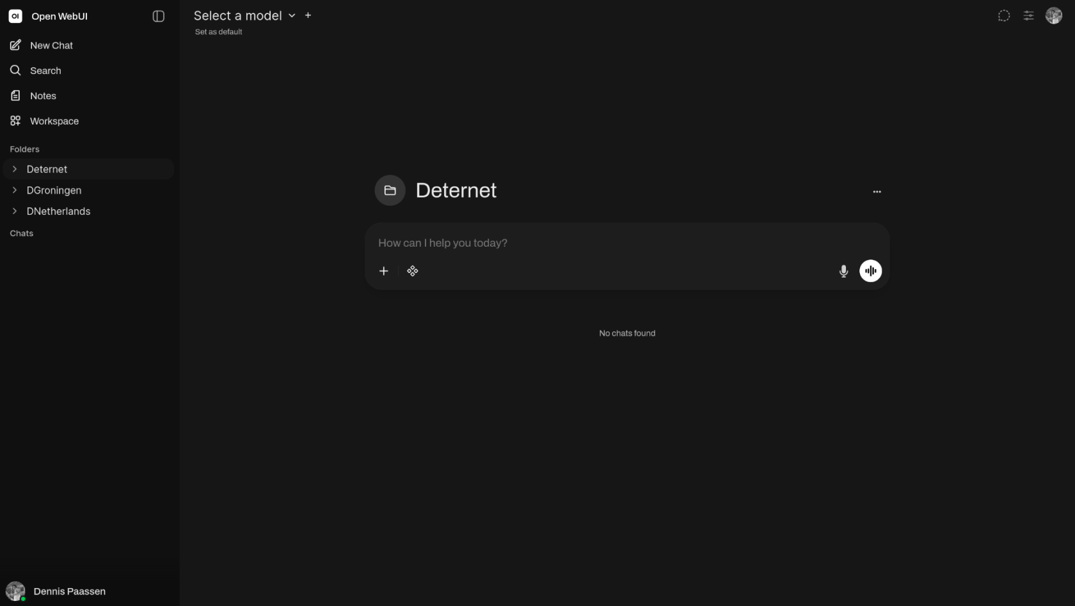This screenshot has width=1075, height=606.
Task: Open integrations tools icon in prompt box
Action: pyautogui.click(x=413, y=271)
